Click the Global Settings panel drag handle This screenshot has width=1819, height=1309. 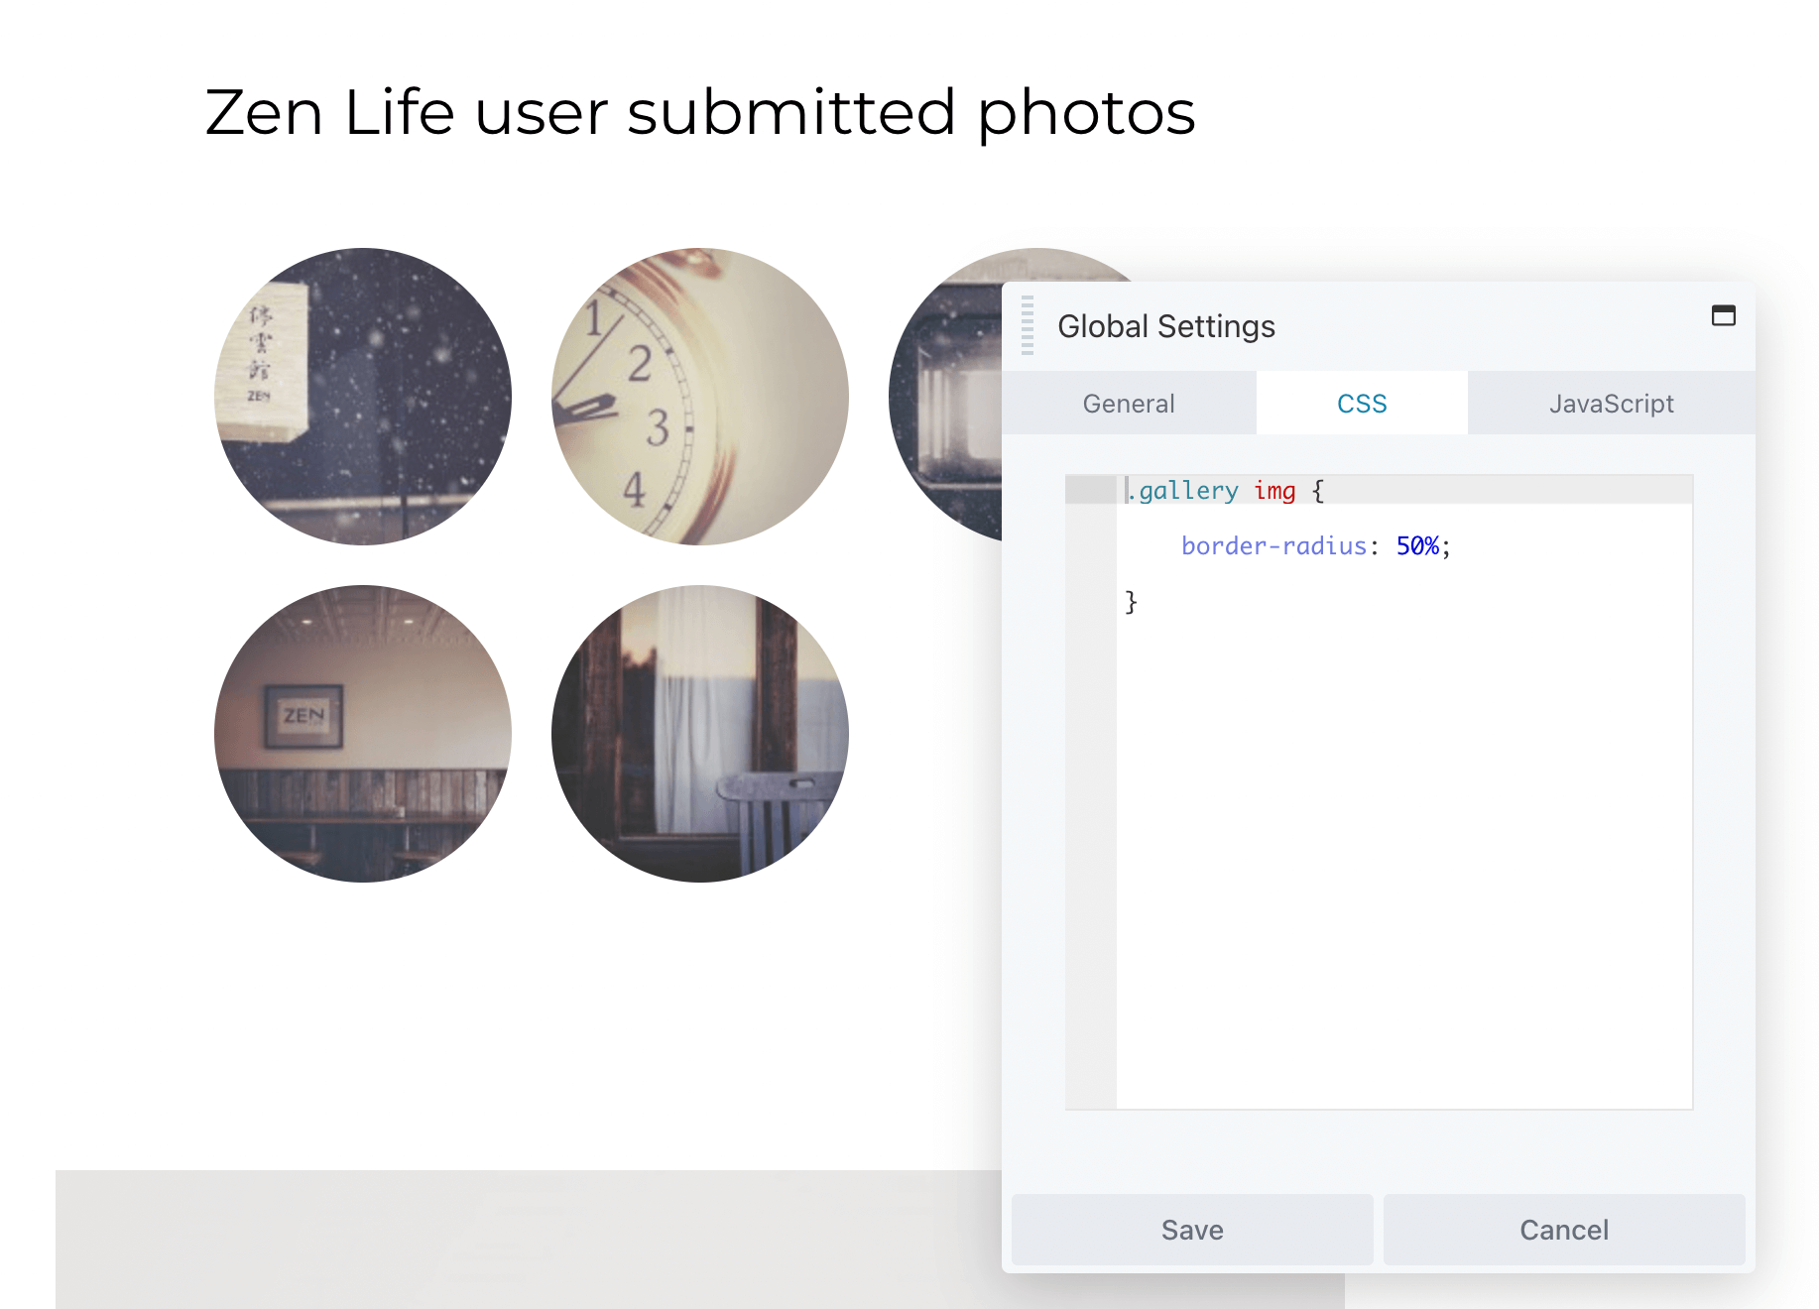point(1028,325)
